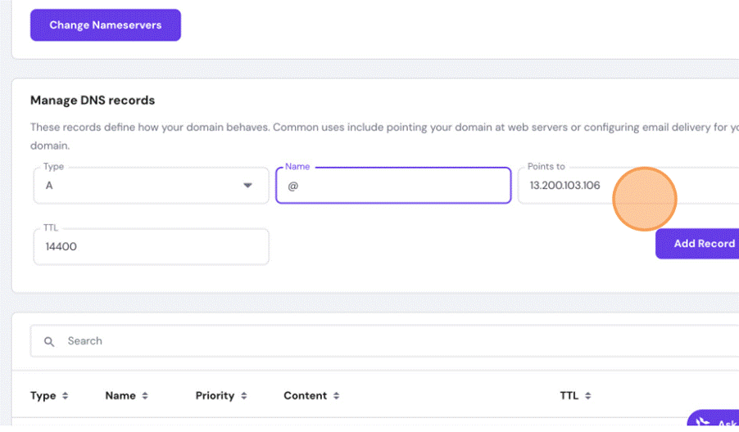Expand the record Type dropdown arrow
The width and height of the screenshot is (739, 432).
[247, 186]
